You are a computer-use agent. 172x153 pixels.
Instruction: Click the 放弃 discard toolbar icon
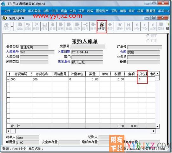point(53,27)
